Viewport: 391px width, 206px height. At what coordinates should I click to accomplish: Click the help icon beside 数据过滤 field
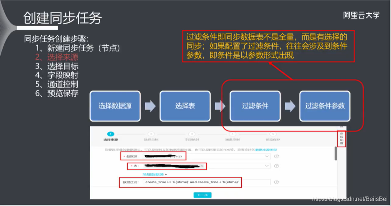pyautogui.click(x=276, y=182)
